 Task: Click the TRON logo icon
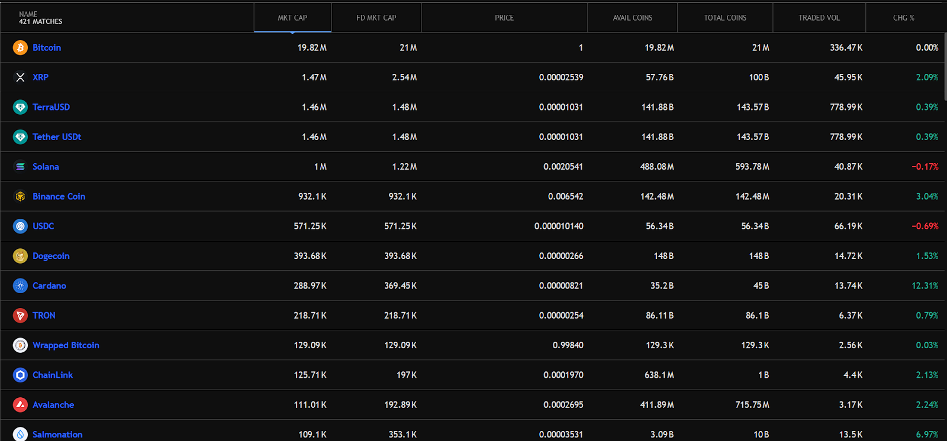tap(20, 315)
